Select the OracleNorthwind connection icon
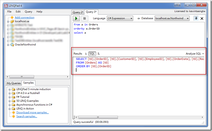212x131 pixels. coord(12,45)
